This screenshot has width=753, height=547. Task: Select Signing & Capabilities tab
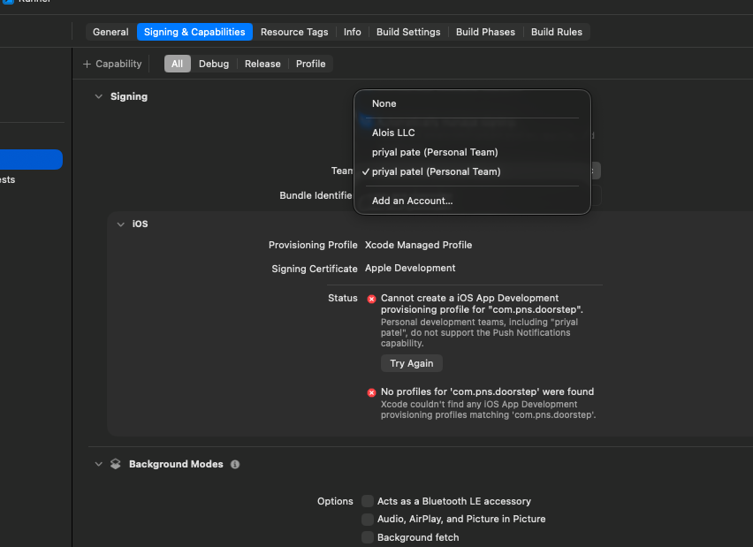(x=194, y=32)
